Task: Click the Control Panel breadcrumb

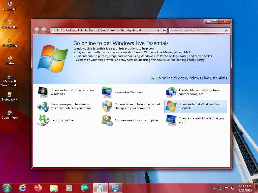Action: click(70, 30)
